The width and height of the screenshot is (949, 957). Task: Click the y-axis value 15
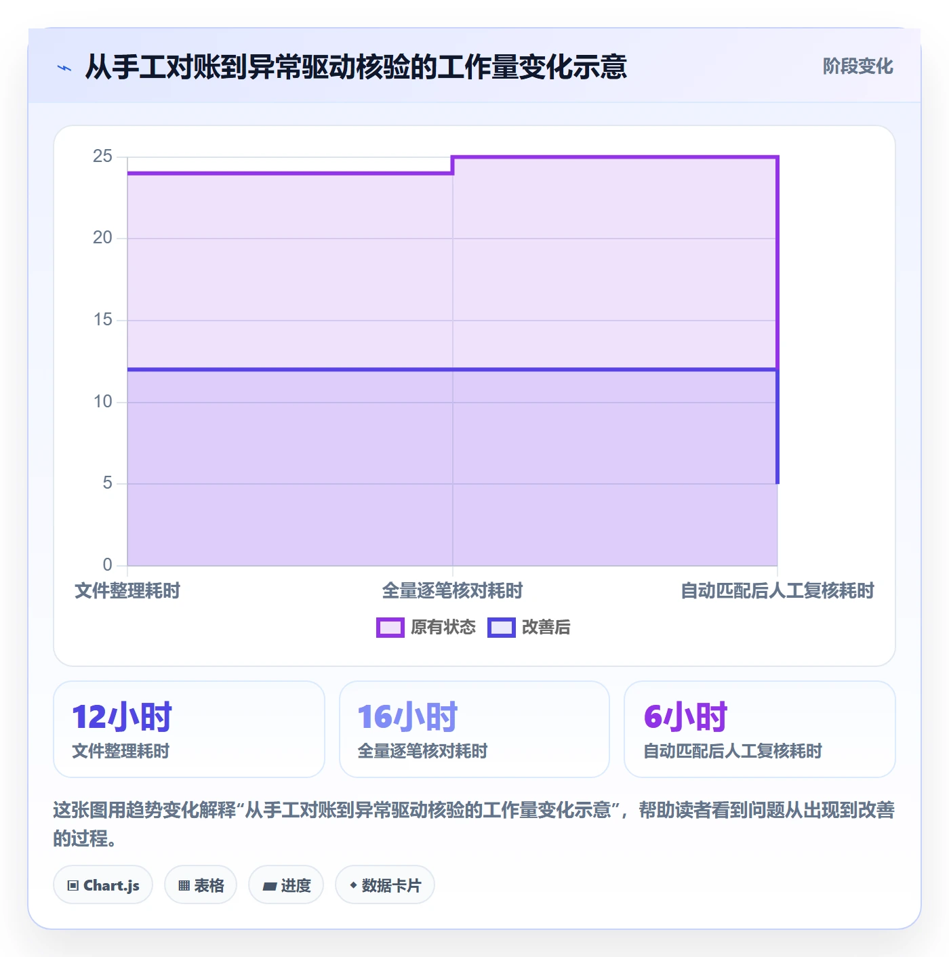click(103, 320)
